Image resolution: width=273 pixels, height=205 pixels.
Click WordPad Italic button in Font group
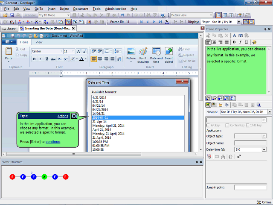(x=41, y=59)
